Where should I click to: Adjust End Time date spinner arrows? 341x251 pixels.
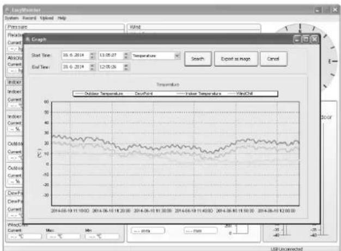(x=93, y=67)
